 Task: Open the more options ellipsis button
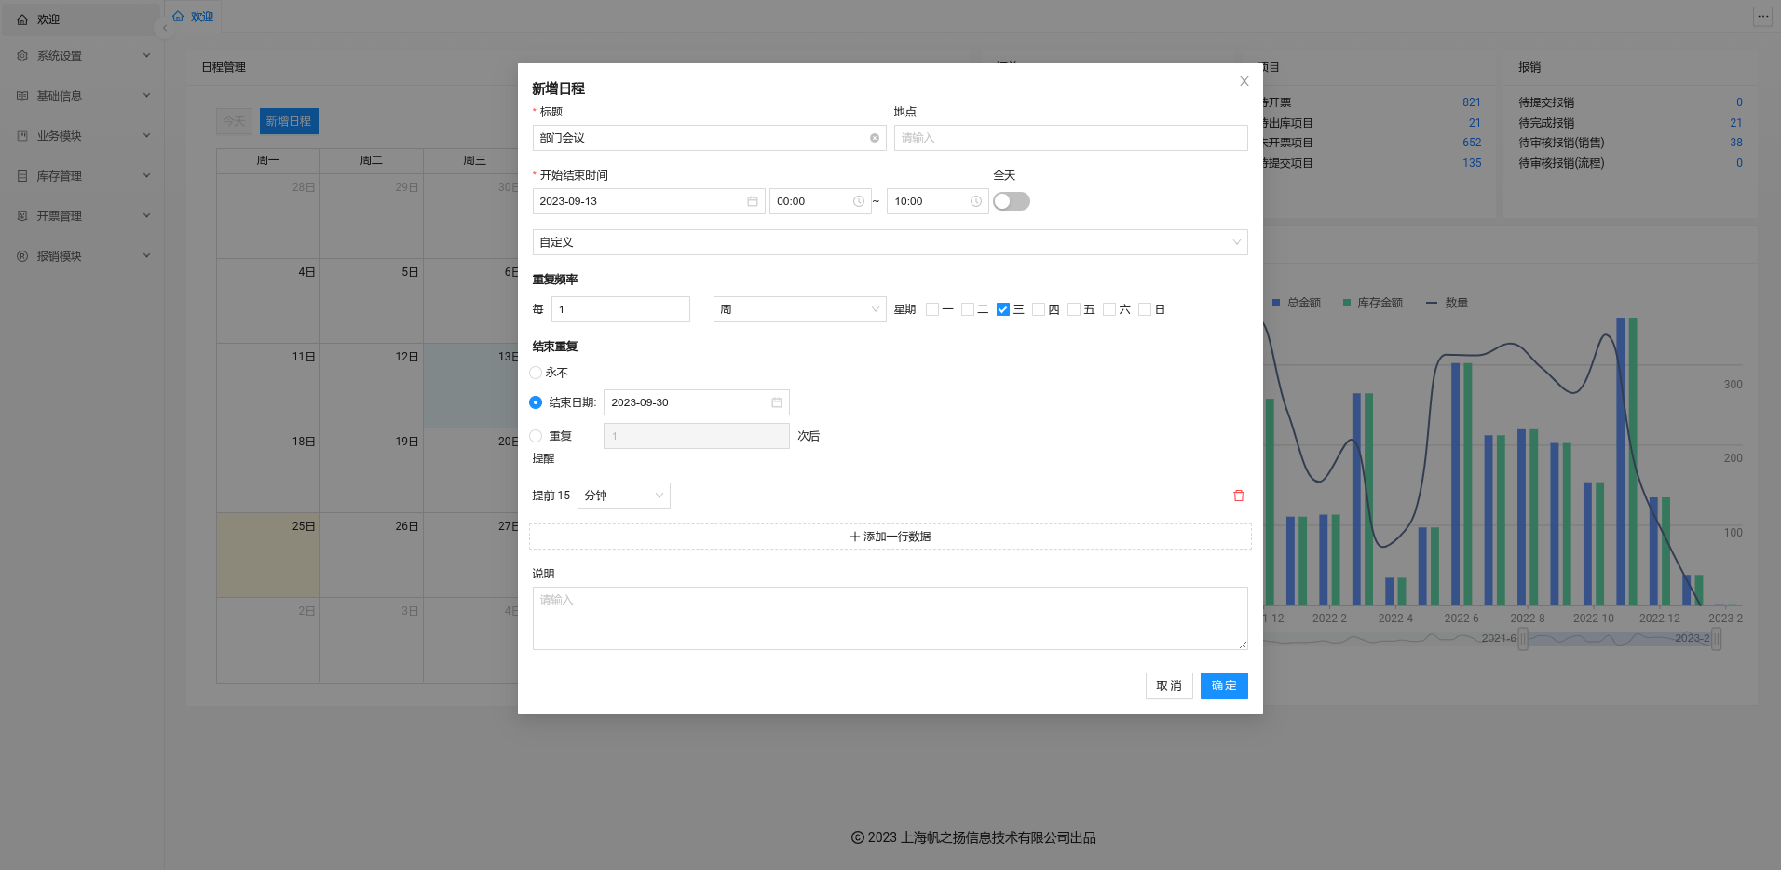coord(1762,17)
